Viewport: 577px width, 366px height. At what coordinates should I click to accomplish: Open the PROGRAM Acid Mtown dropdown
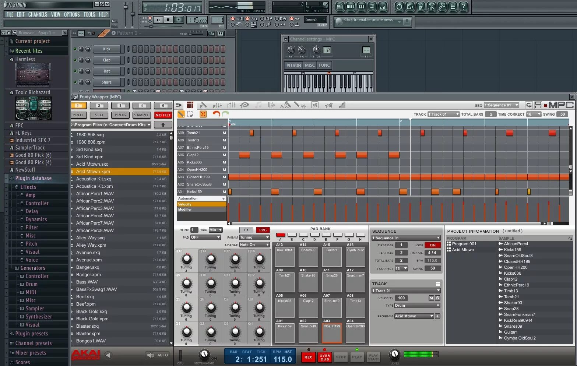pos(414,316)
